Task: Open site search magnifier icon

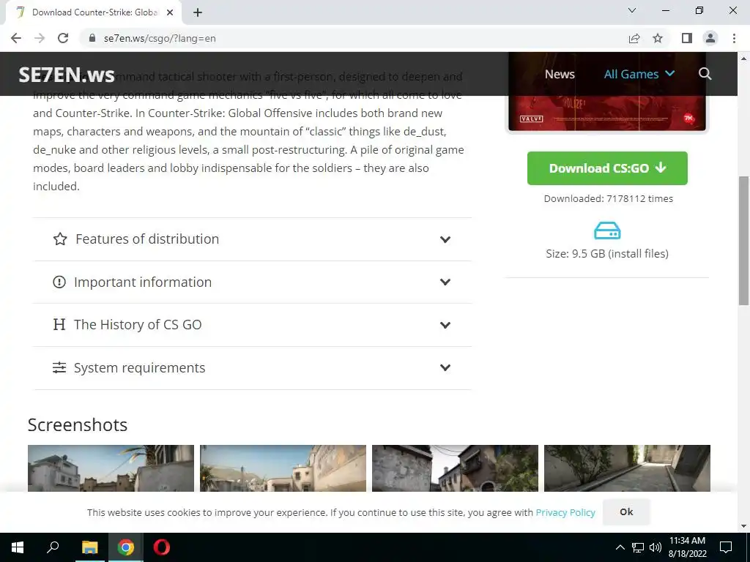Action: (705, 74)
